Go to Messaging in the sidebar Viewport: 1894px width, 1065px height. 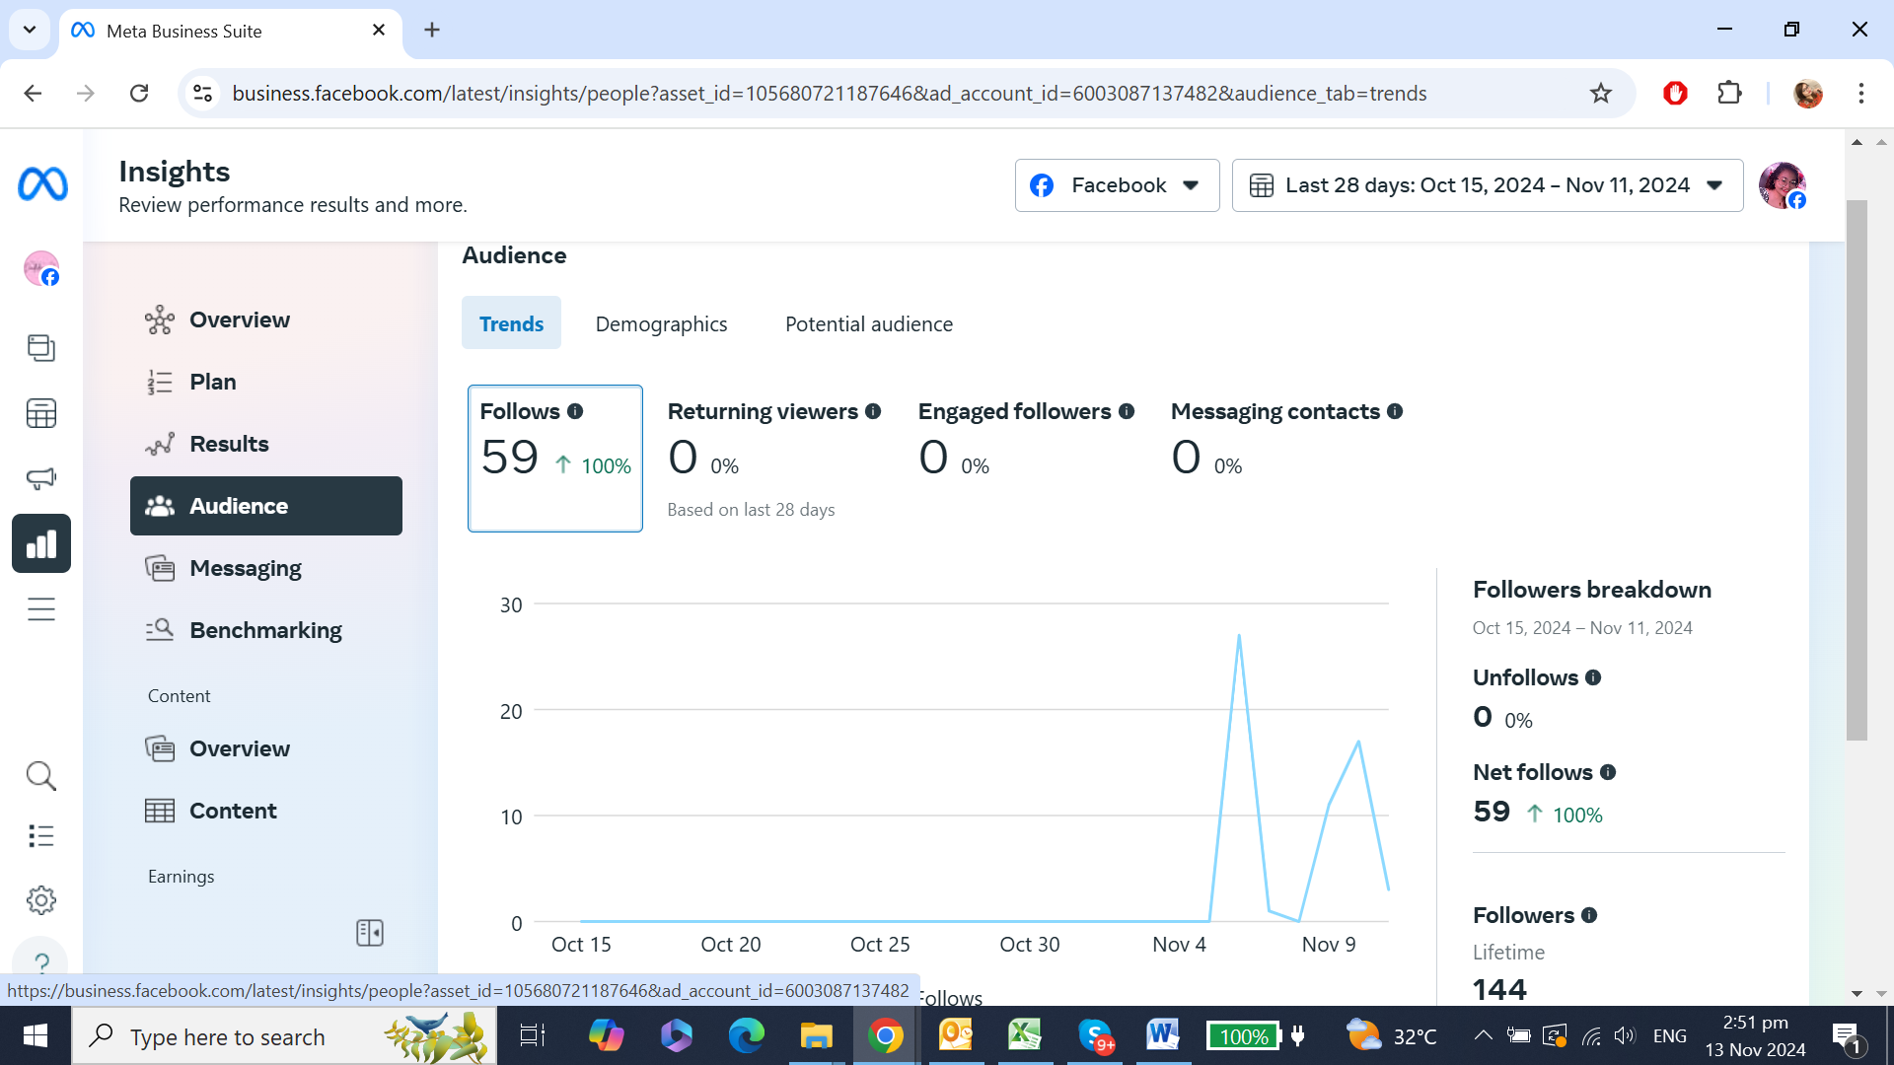click(246, 568)
